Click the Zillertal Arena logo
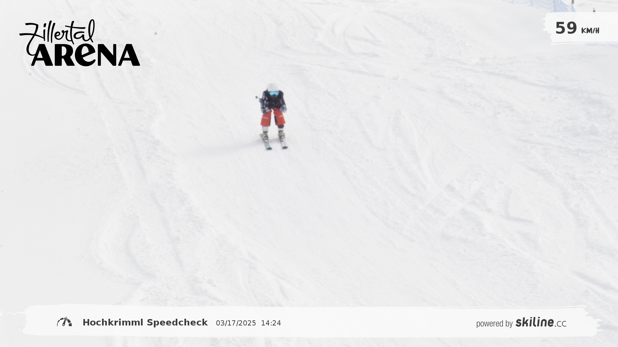 tap(80, 43)
